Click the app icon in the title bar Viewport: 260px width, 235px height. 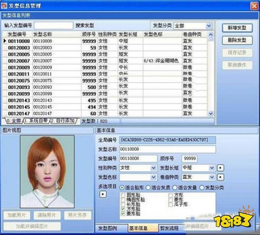[5, 5]
